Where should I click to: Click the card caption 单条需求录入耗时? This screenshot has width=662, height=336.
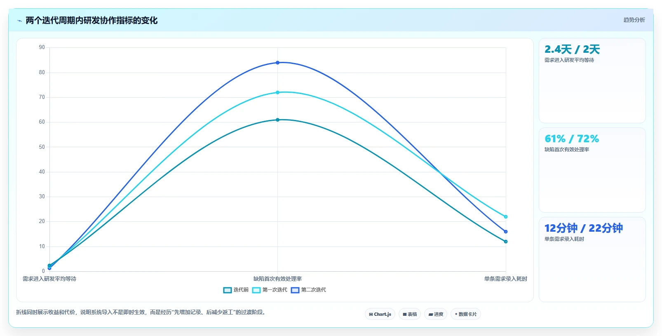pyautogui.click(x=564, y=239)
